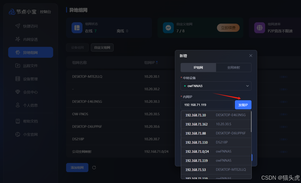This screenshot has width=301, height=183.
Task: Click the refresh icon beside 添加组网
Action: pyautogui.click(x=94, y=167)
